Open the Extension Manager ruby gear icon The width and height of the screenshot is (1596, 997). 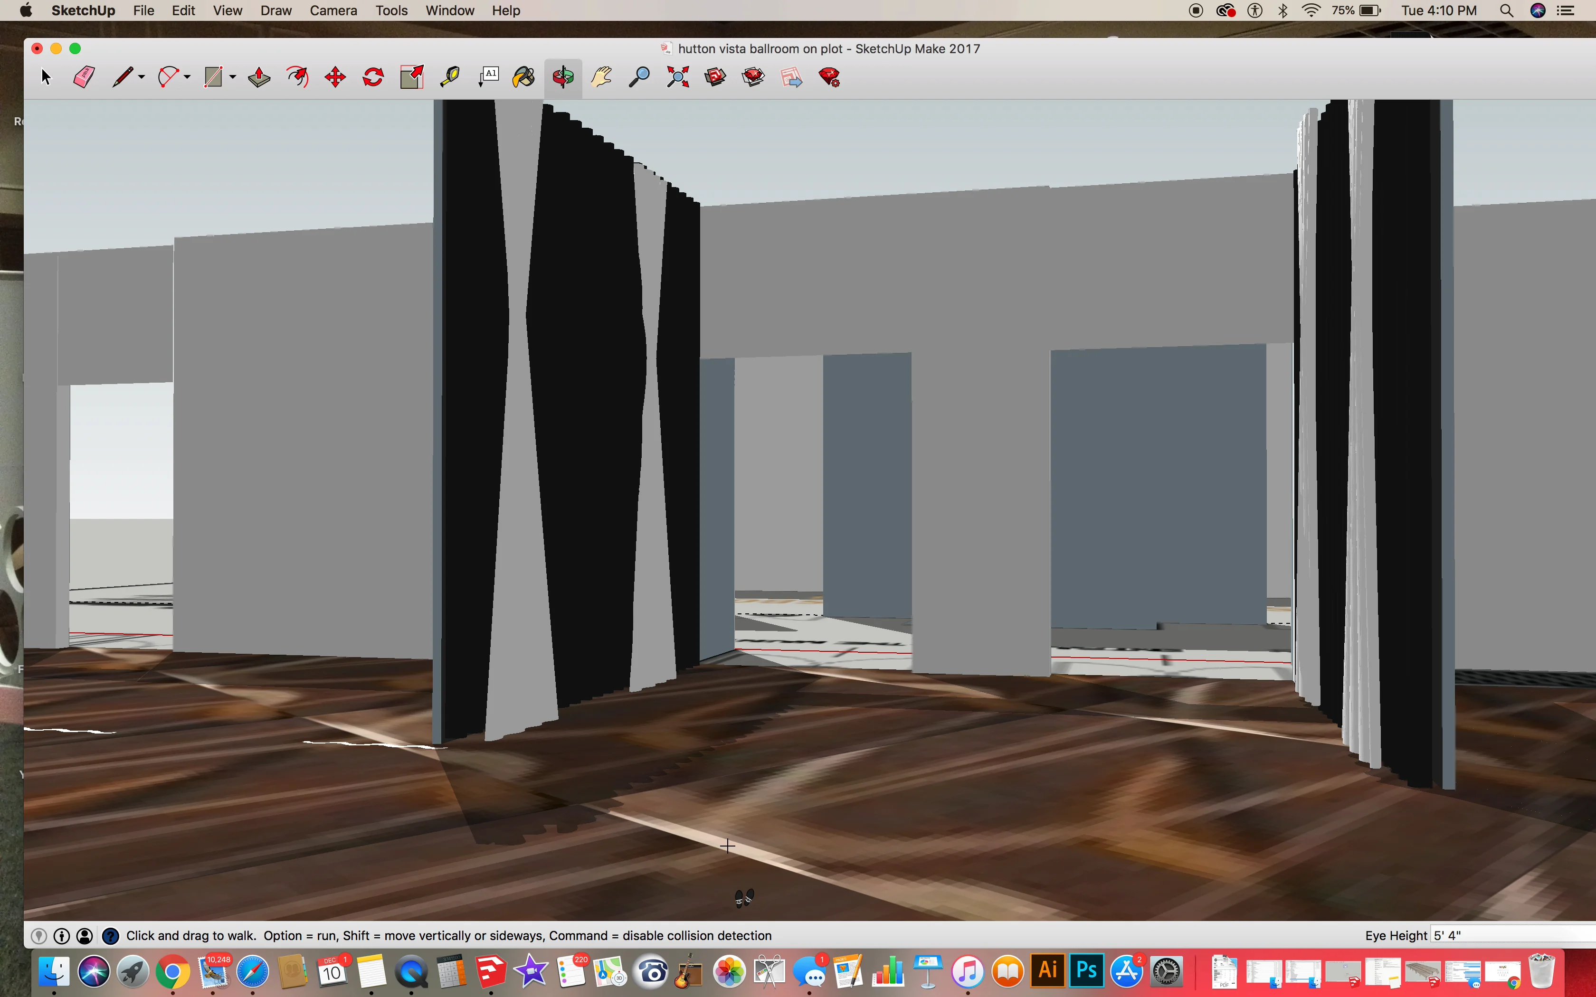point(830,78)
